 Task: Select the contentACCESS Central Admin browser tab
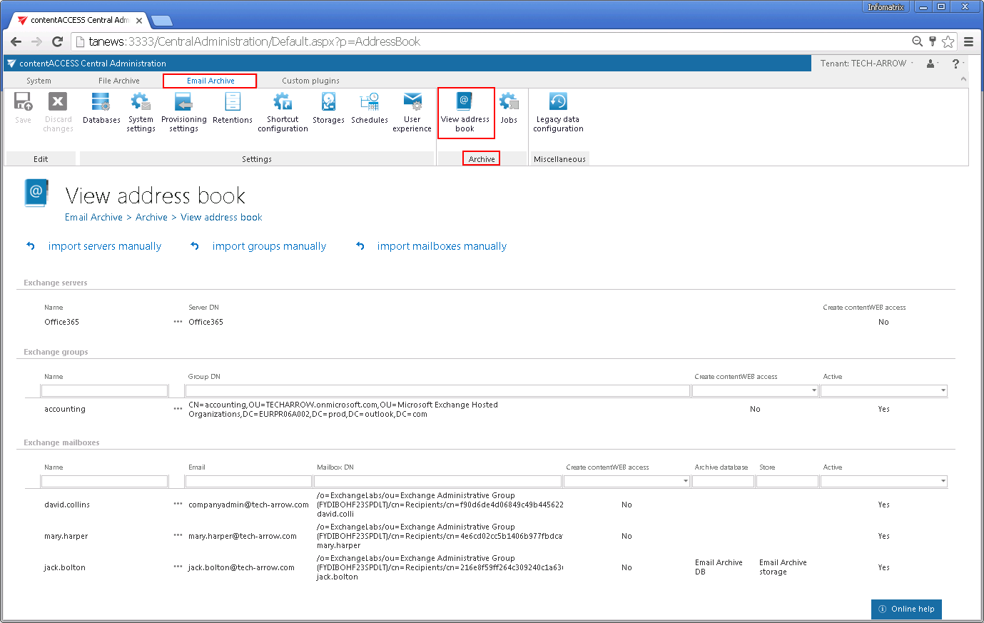(x=80, y=20)
